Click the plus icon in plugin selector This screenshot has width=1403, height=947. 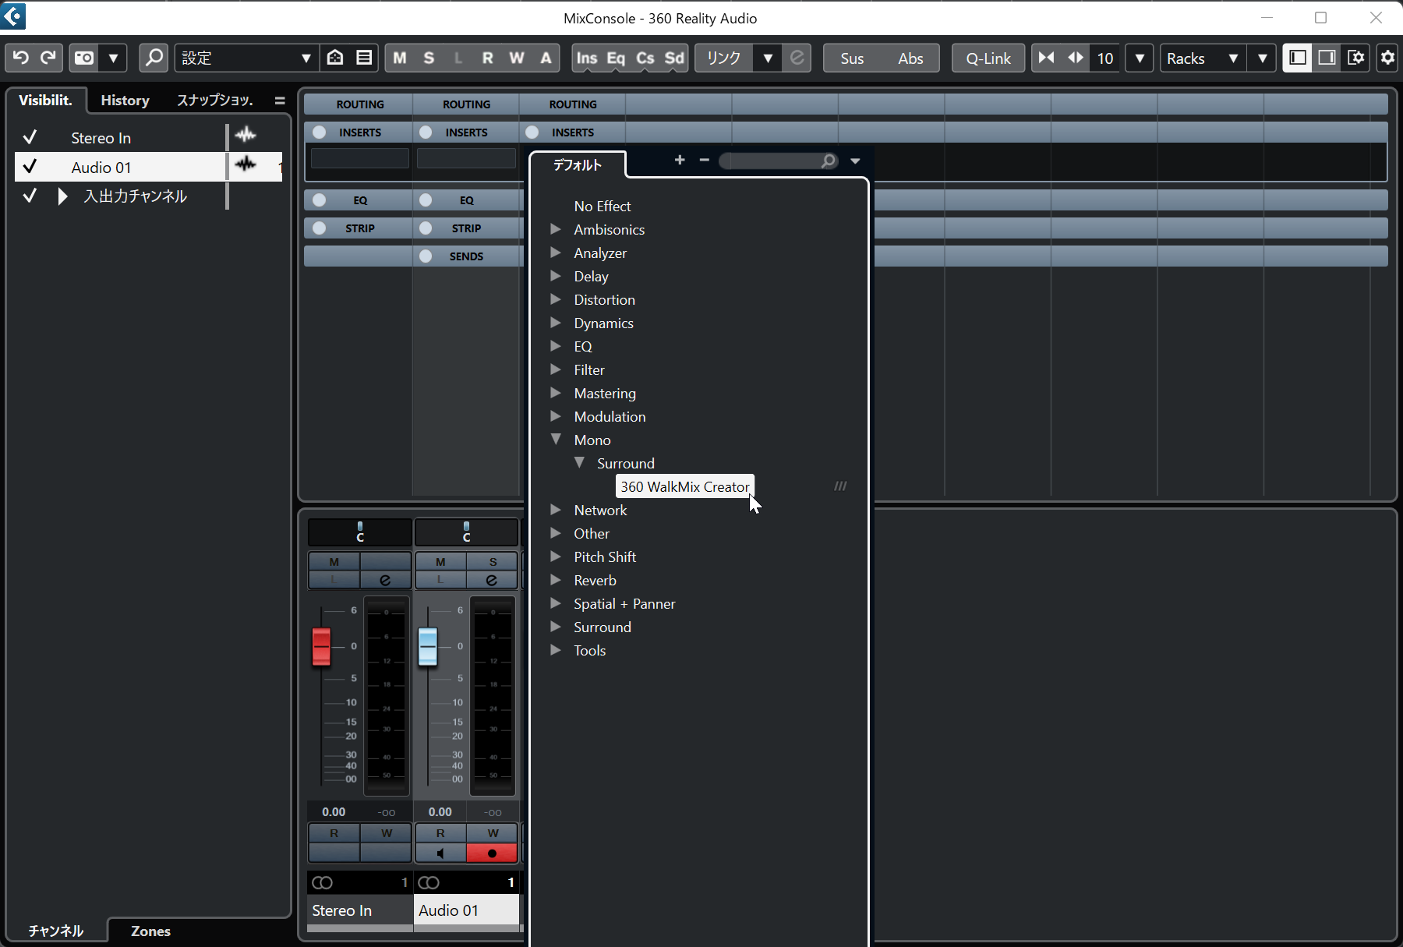(680, 160)
